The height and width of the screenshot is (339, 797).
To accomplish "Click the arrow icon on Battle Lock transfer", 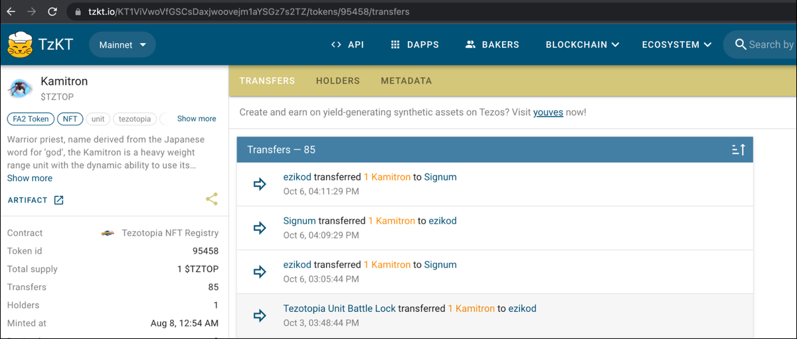I will (x=260, y=315).
